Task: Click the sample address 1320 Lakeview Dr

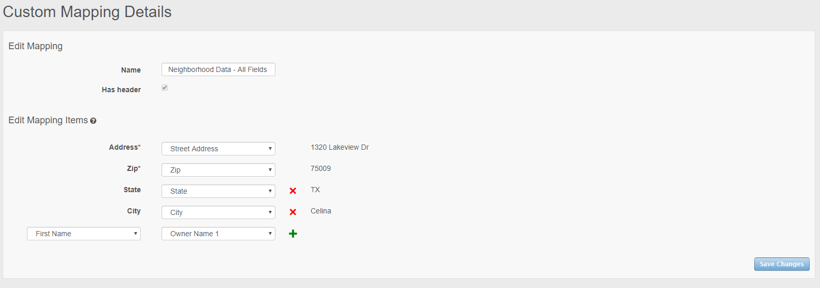Action: 340,147
